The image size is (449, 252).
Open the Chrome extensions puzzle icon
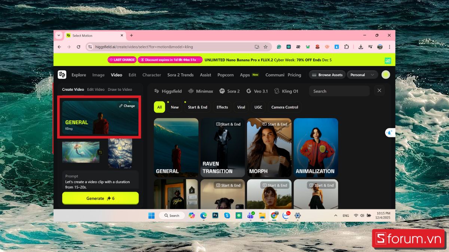(x=346, y=47)
